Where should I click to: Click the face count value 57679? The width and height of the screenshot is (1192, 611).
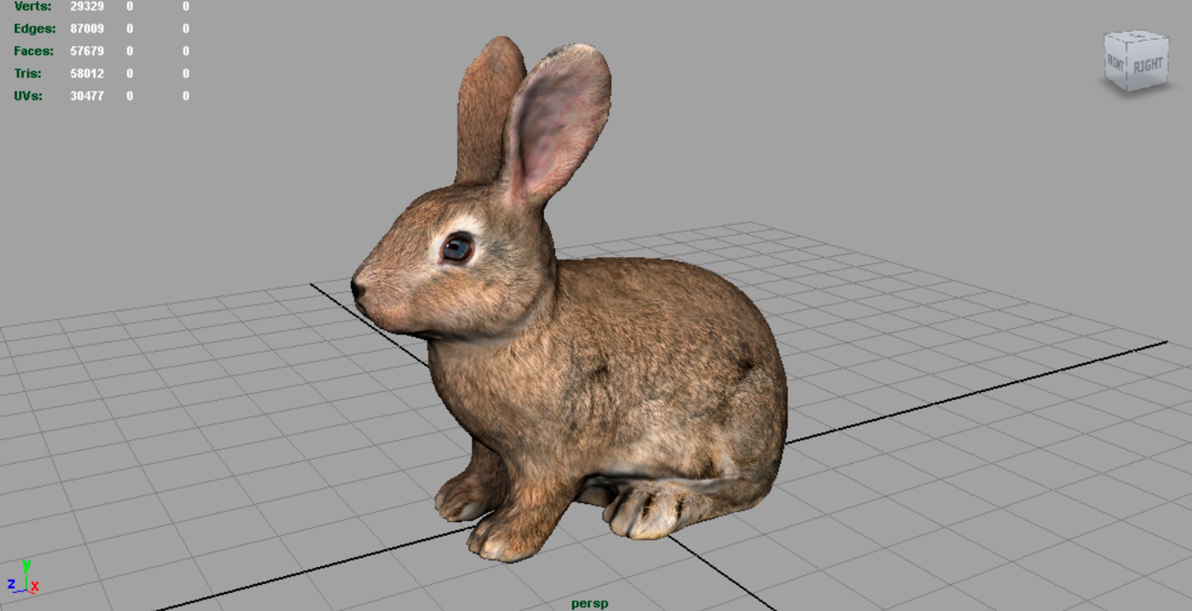87,51
